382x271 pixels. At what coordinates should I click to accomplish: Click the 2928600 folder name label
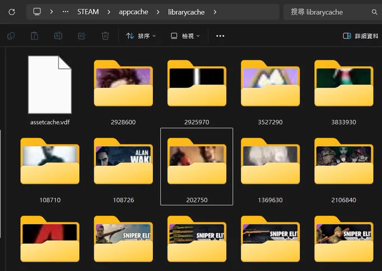coord(123,122)
